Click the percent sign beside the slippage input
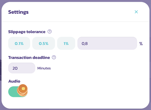151x110 pixels. click(141, 44)
